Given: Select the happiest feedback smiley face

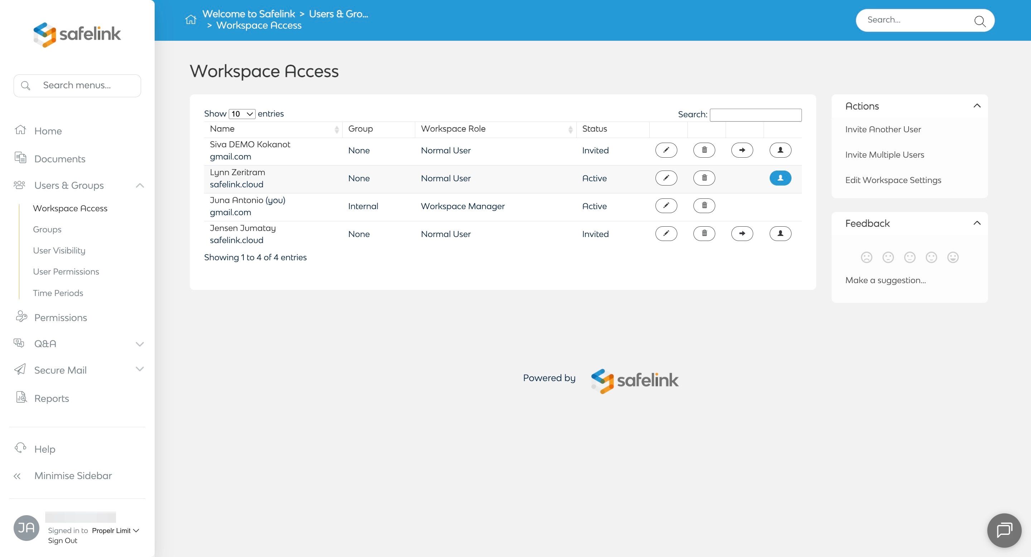Looking at the screenshot, I should 953,257.
